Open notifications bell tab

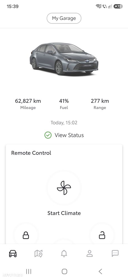(x=64, y=253)
